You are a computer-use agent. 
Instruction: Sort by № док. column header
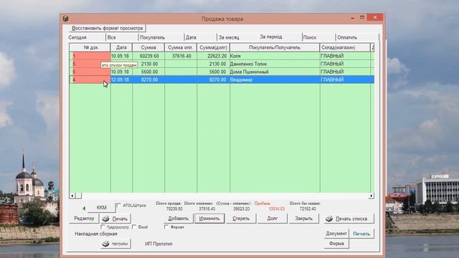(x=90, y=47)
